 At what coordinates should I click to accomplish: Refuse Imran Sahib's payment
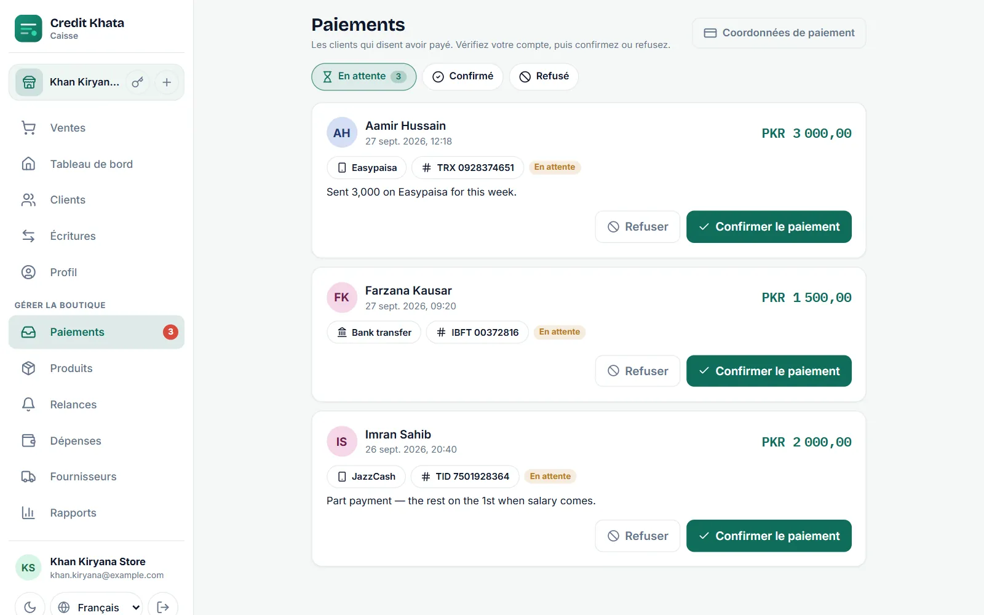(637, 536)
